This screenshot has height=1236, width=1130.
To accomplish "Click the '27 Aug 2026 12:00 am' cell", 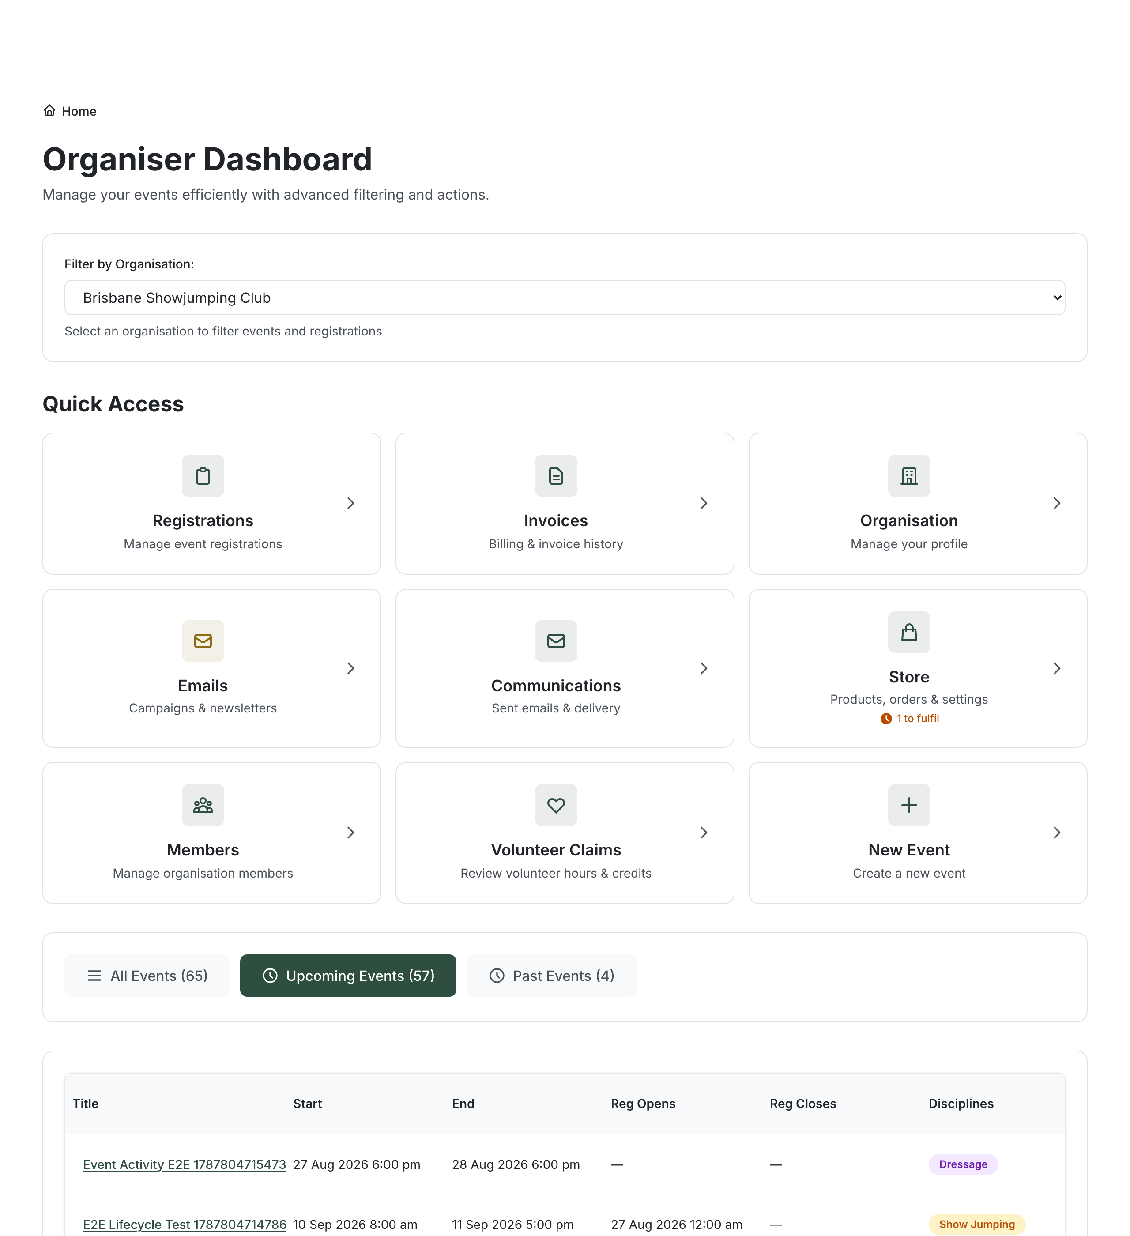I will click(676, 1225).
